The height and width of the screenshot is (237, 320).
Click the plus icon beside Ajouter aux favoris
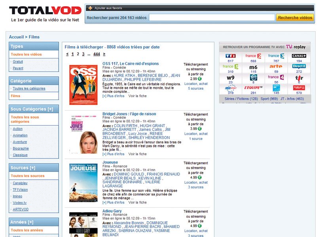tap(90, 8)
